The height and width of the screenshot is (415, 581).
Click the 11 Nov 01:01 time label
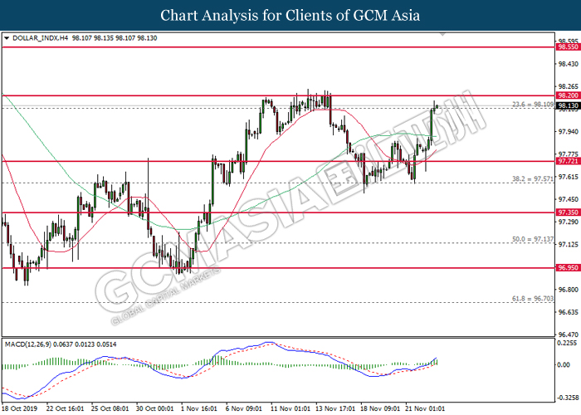290,408
